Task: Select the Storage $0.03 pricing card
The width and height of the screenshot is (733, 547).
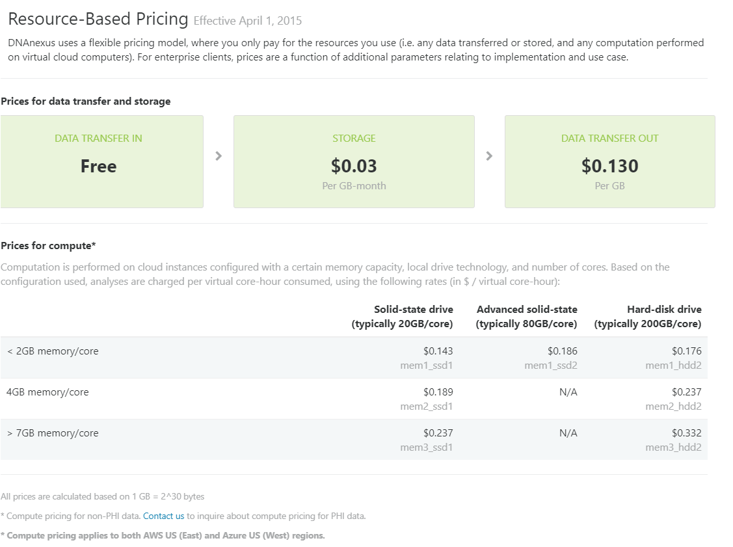Action: 354,161
